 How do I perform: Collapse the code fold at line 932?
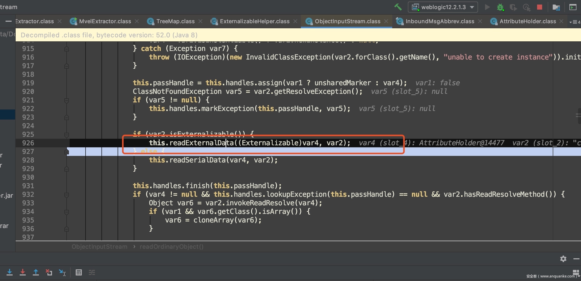pos(67,195)
